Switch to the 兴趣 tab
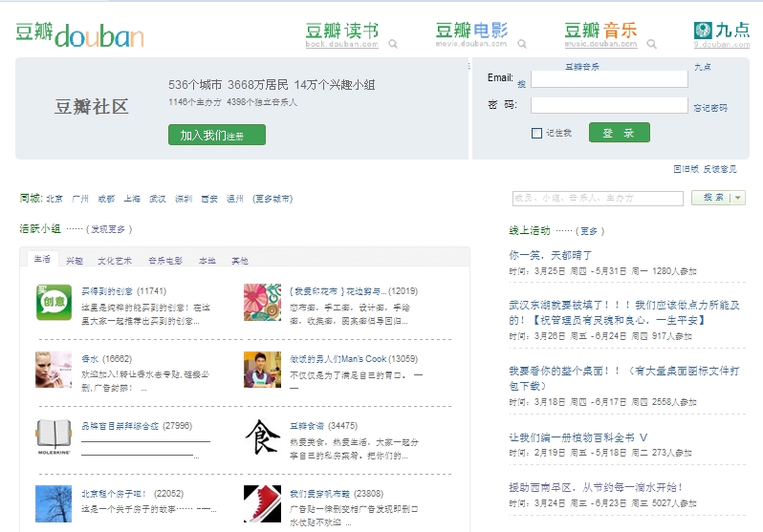The width and height of the screenshot is (763, 532). pos(75,261)
